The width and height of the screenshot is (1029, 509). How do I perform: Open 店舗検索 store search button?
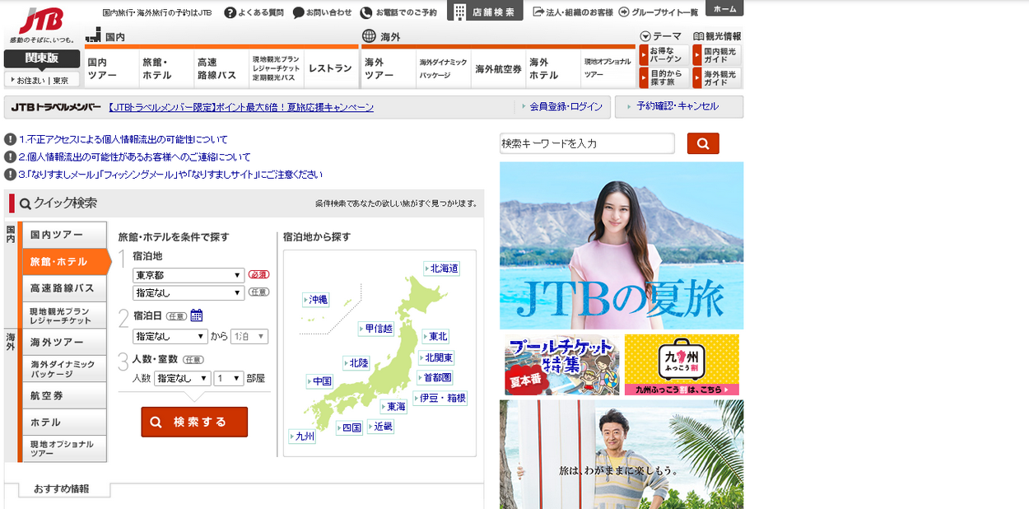pyautogui.click(x=485, y=12)
